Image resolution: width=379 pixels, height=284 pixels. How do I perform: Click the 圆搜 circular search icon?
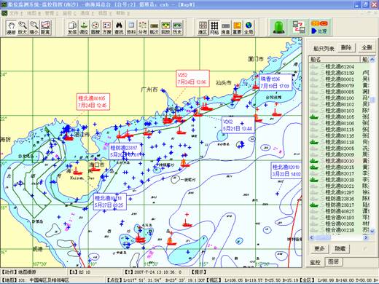pyautogui.click(x=95, y=28)
